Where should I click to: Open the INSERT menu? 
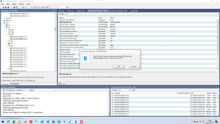pyautogui.click(x=14, y=4)
